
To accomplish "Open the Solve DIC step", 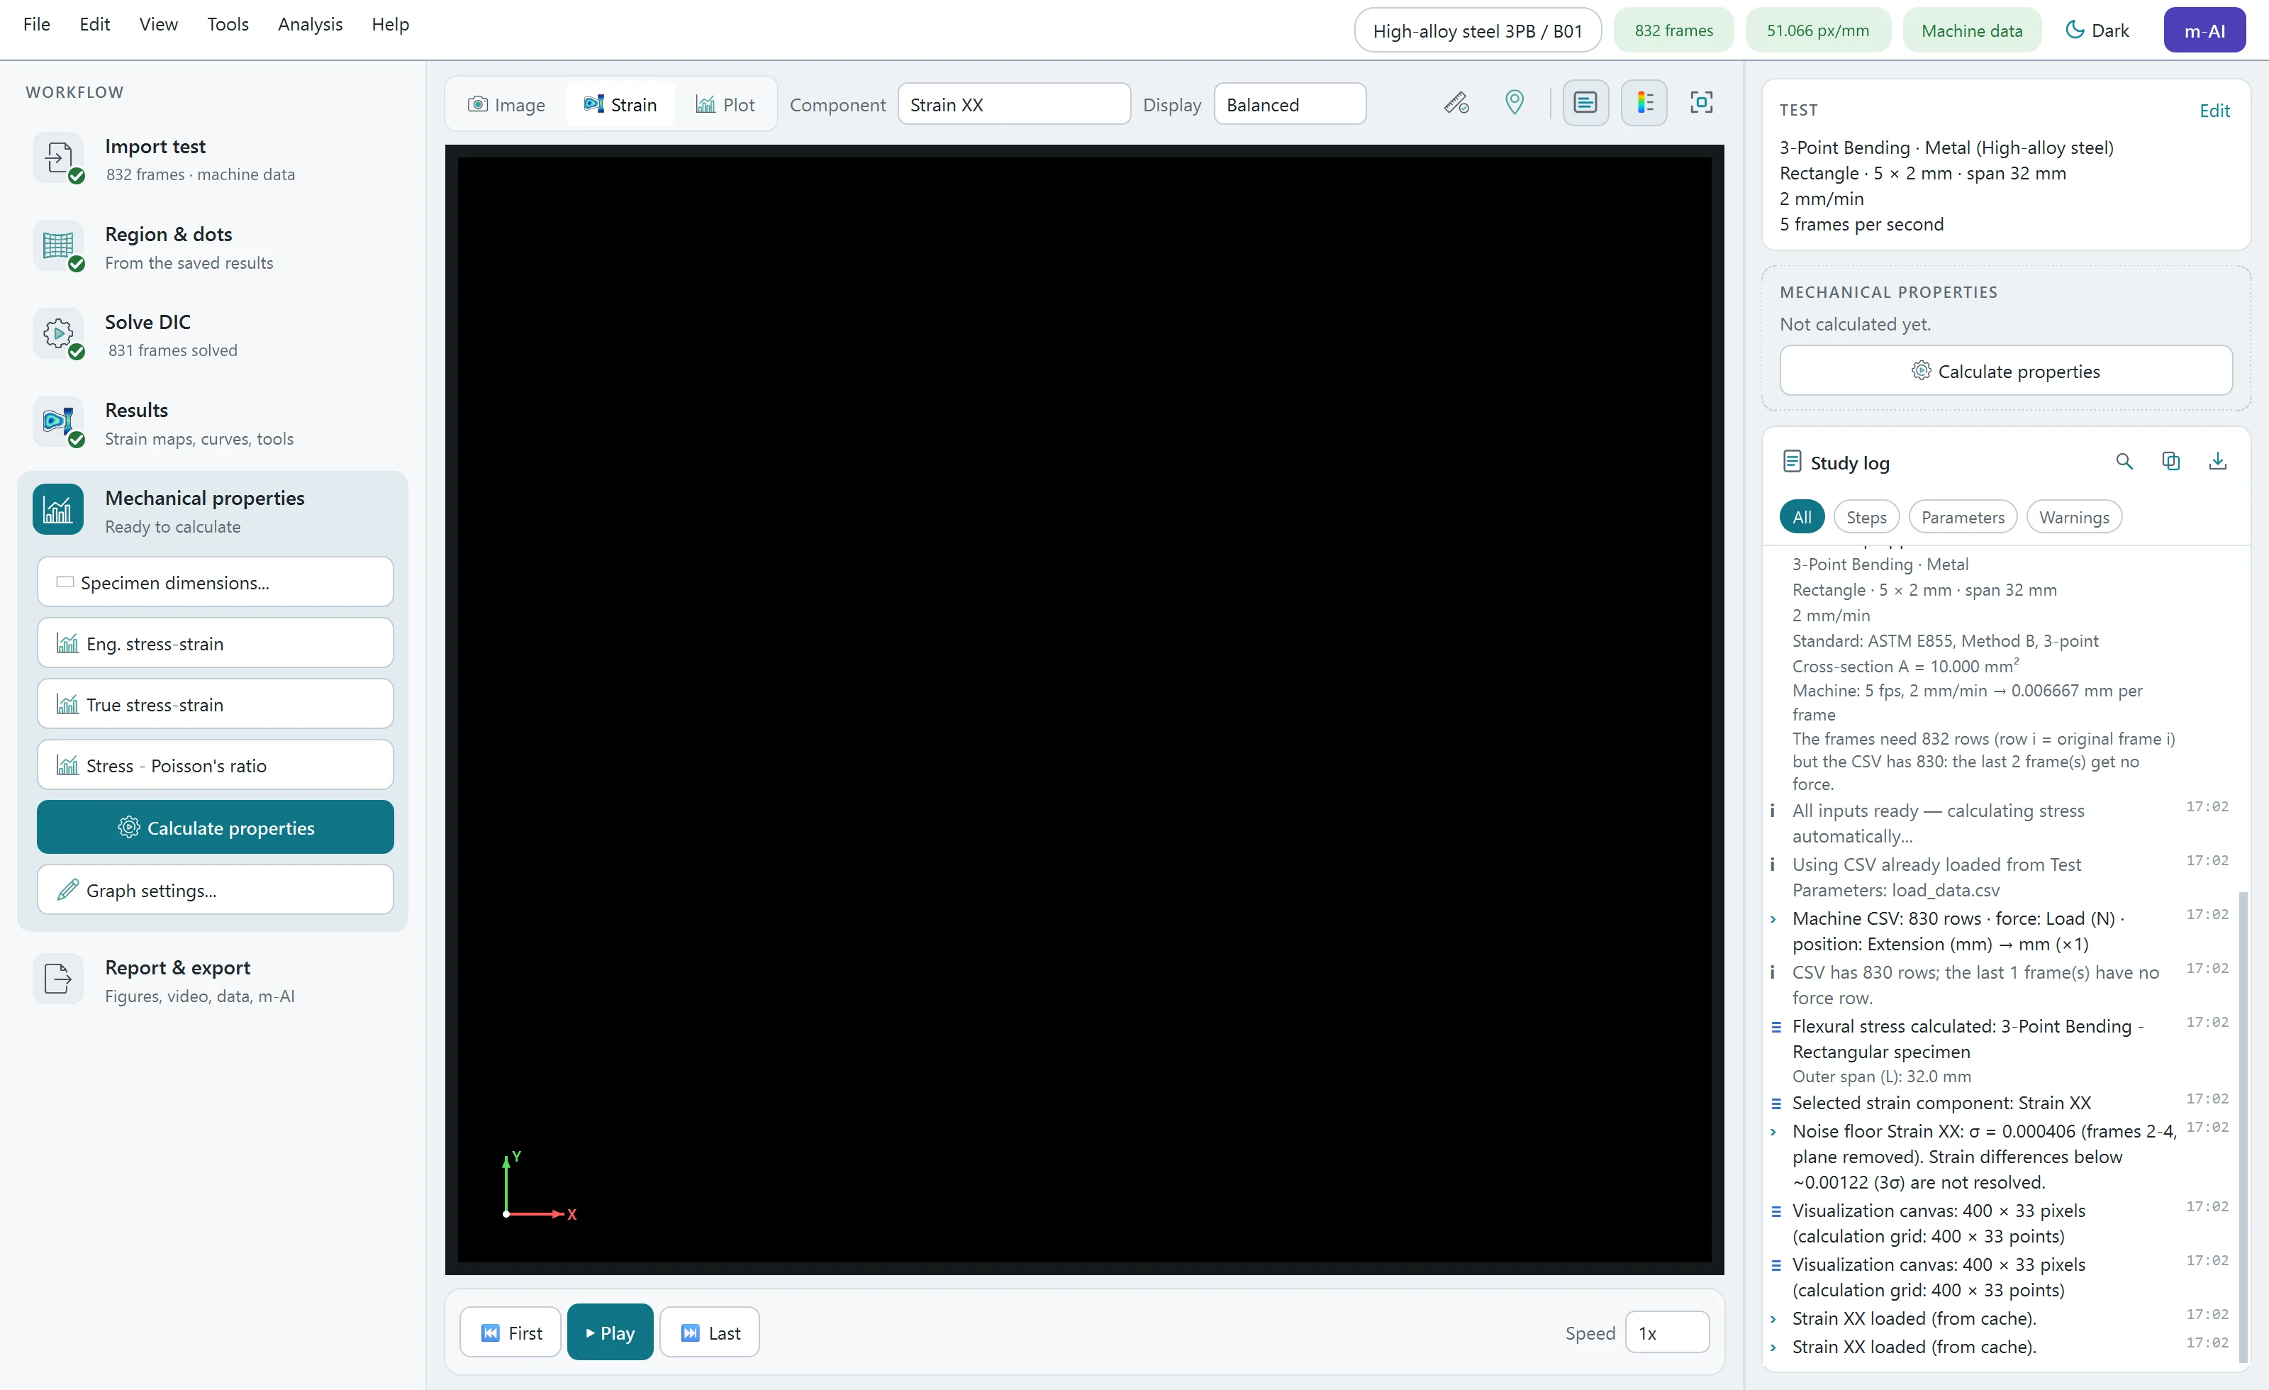I will pyautogui.click(x=212, y=335).
